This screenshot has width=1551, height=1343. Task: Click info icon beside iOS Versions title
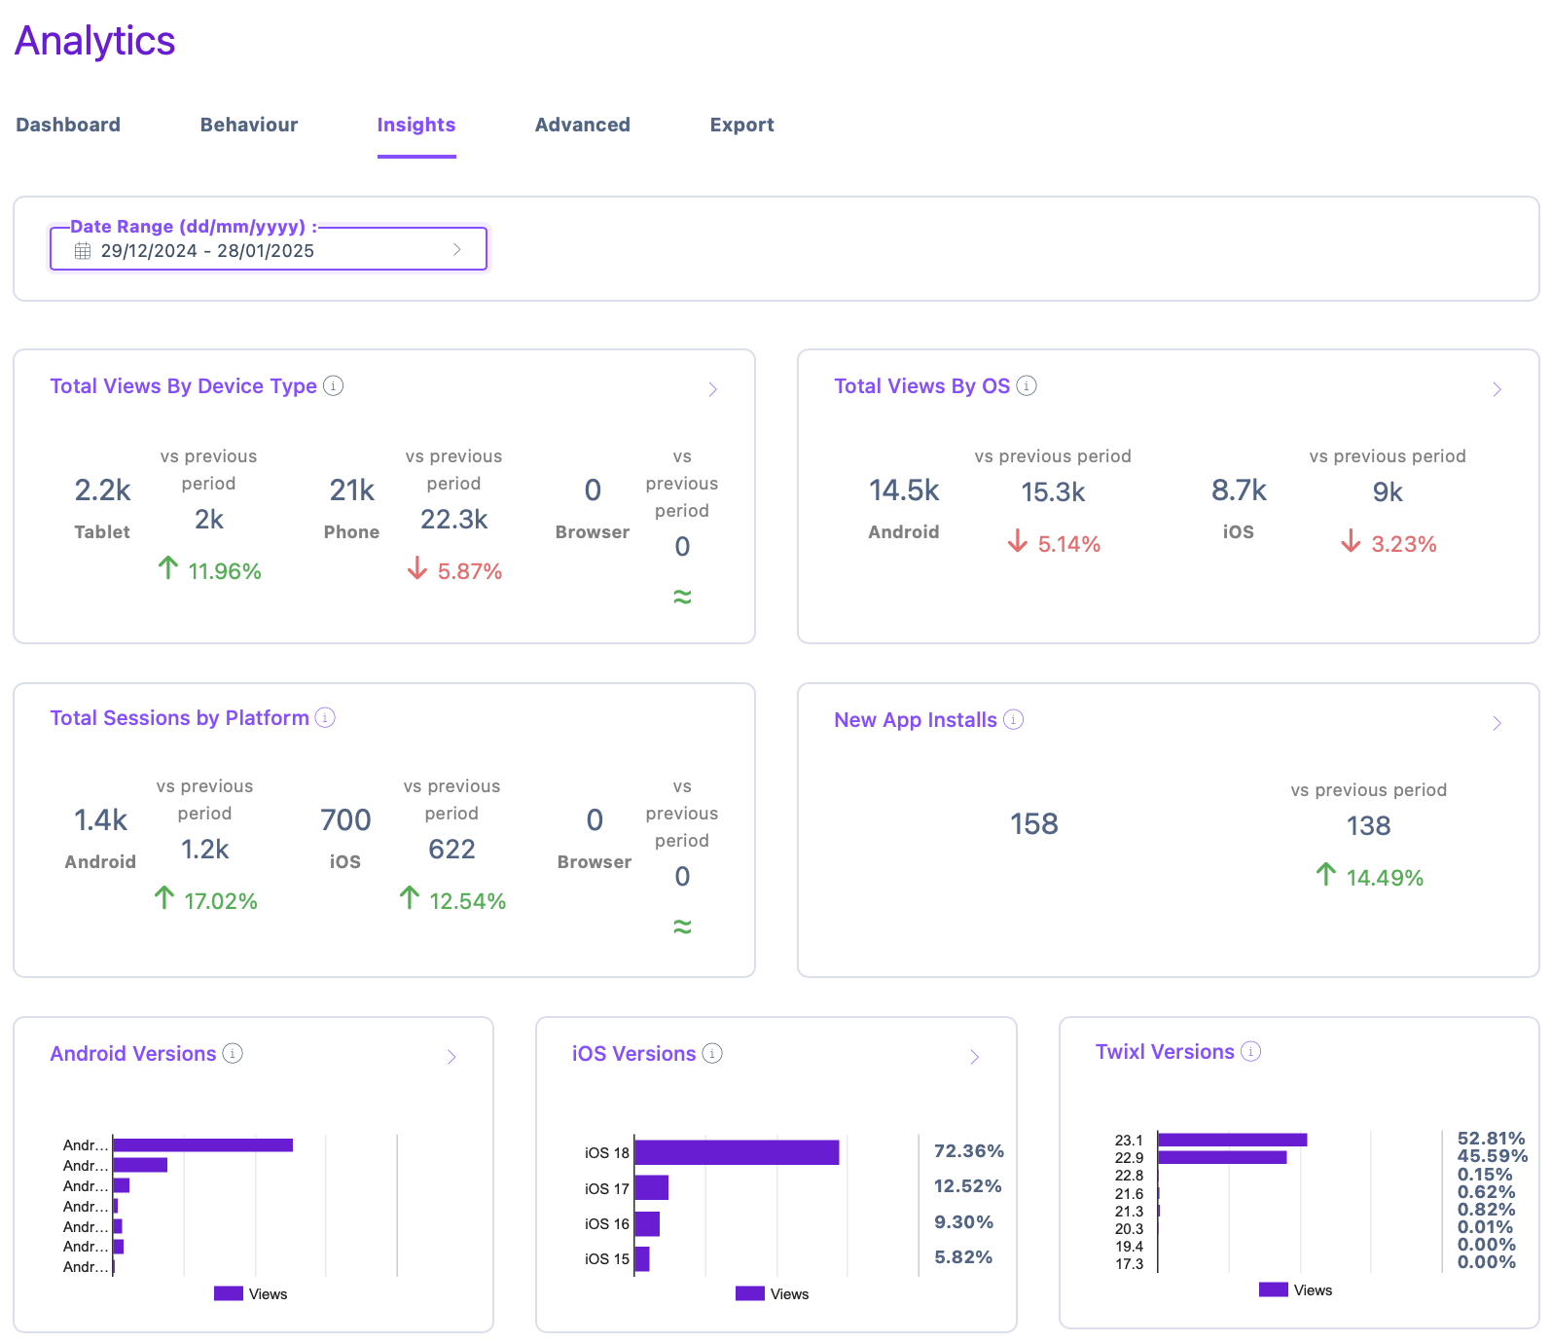click(712, 1053)
